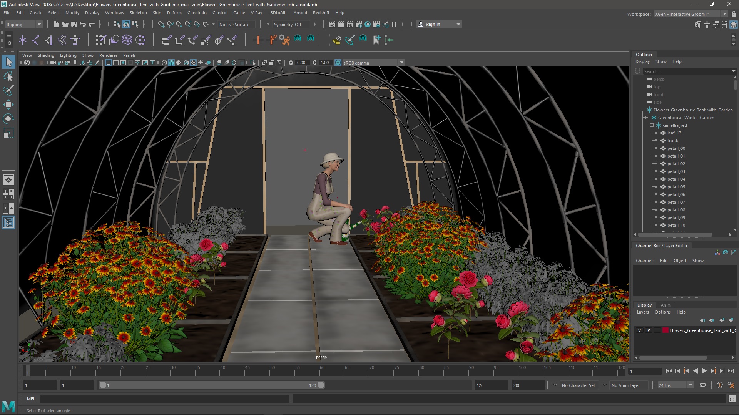This screenshot has height=415, width=739.
Task: Click No Live Surface field
Action: (236, 25)
